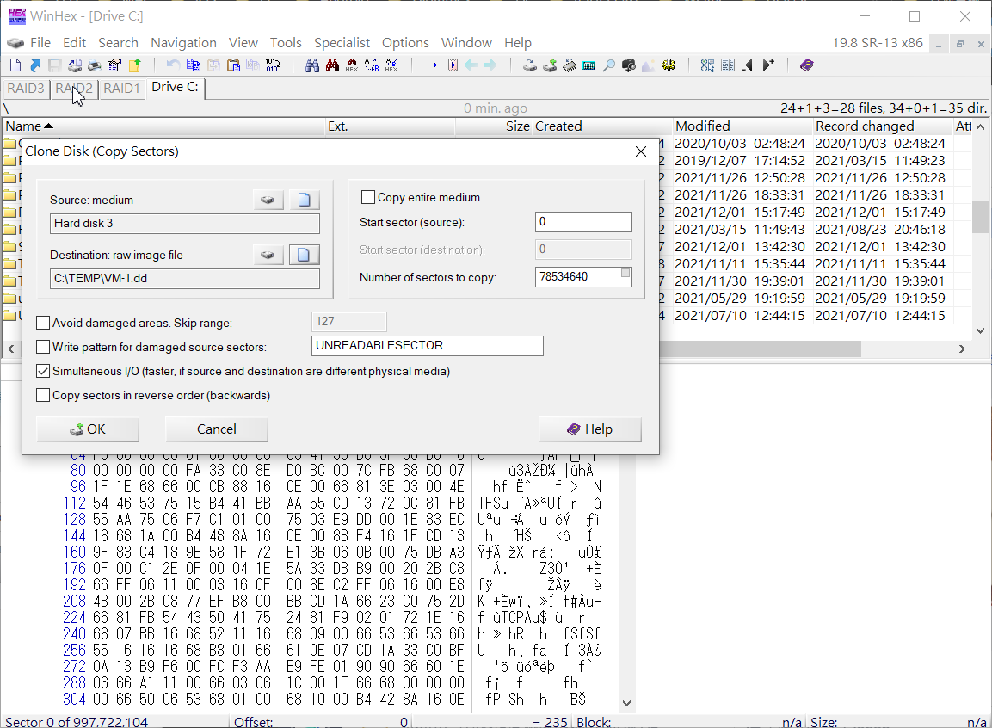The image size is (992, 728).
Task: Click the left triangle with minus icon
Action: tap(748, 65)
